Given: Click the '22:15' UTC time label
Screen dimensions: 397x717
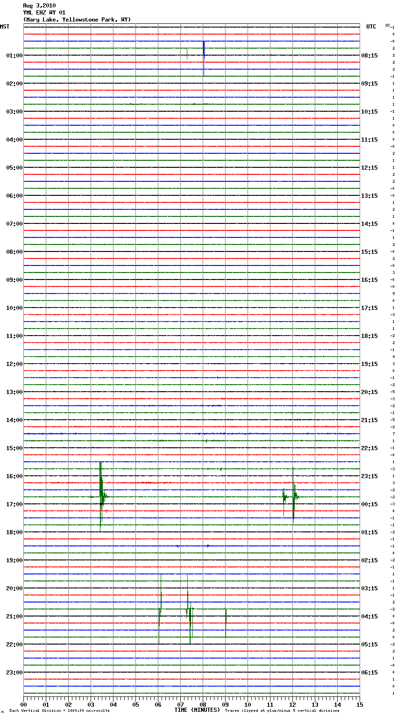Looking at the screenshot, I should (x=369, y=448).
